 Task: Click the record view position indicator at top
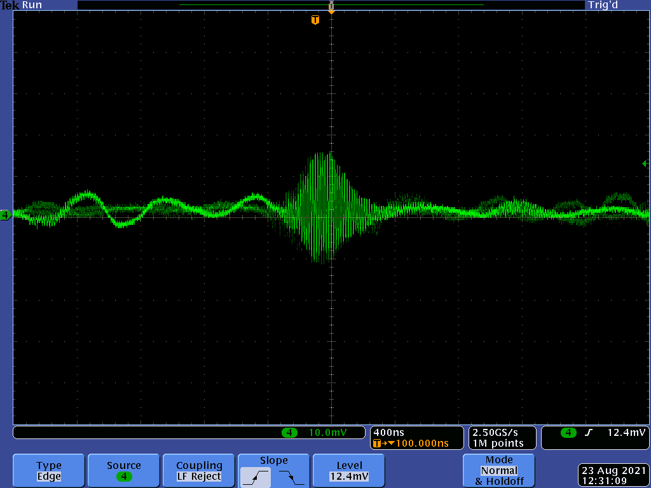331,6
